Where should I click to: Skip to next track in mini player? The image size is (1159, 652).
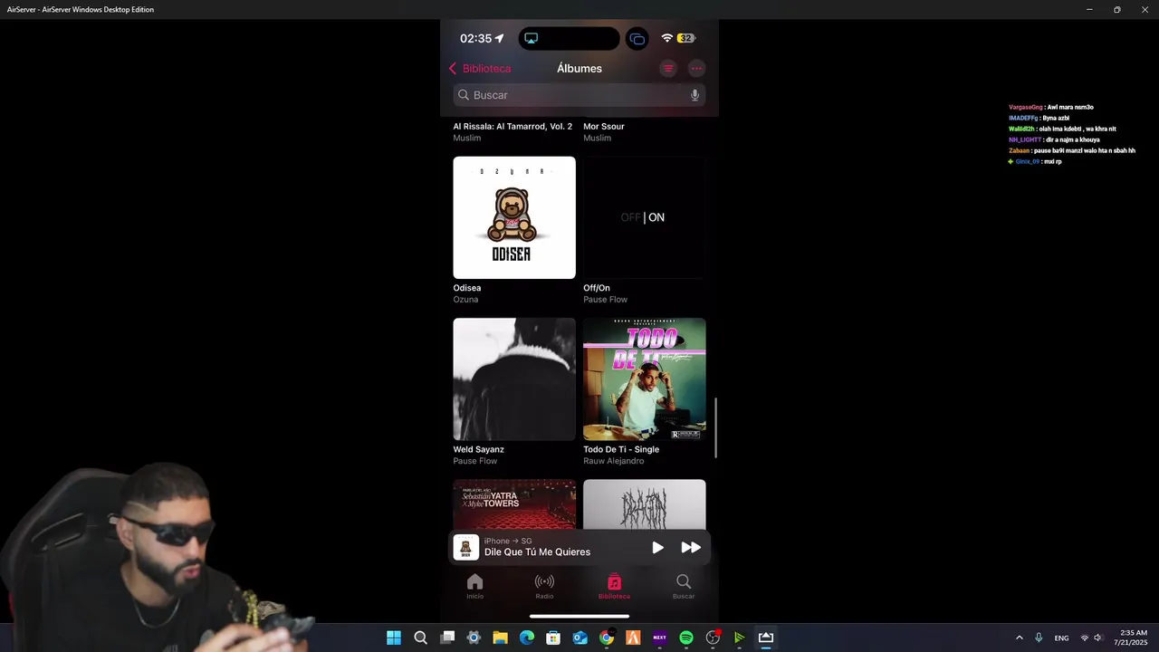tap(691, 548)
